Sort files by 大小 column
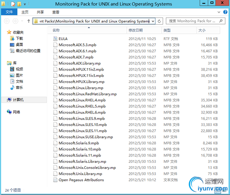230x195 pixels. [208, 30]
